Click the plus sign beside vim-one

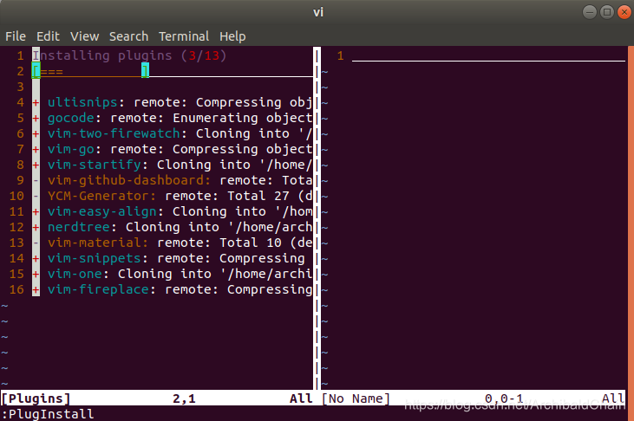pos(36,275)
